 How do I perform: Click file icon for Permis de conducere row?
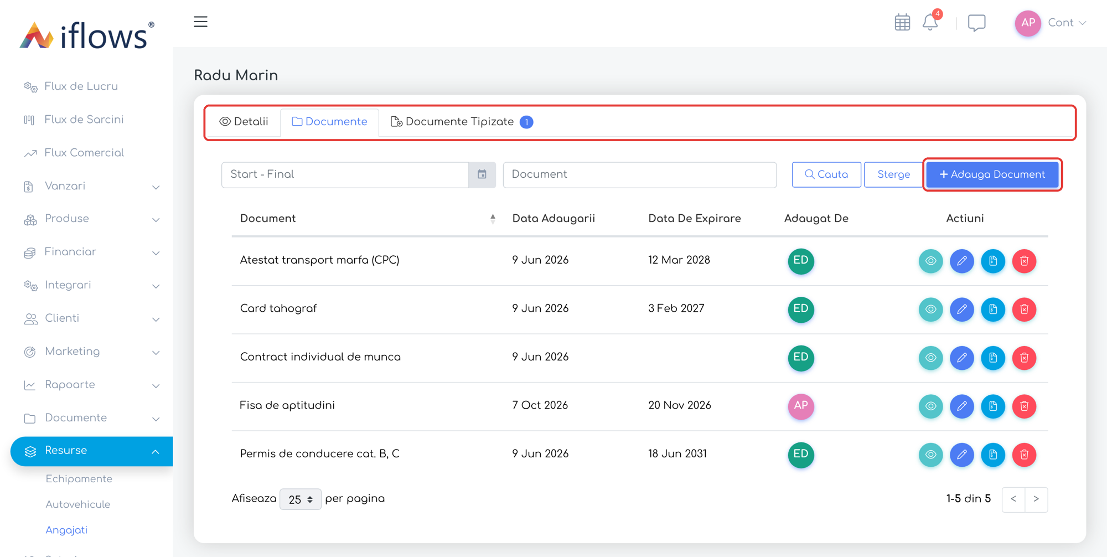[x=993, y=455]
